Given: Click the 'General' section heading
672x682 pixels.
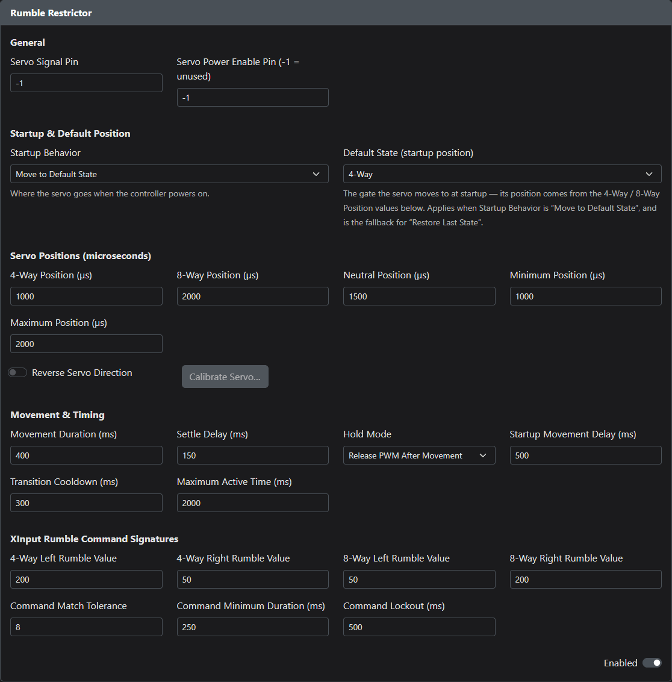Looking at the screenshot, I should point(27,43).
